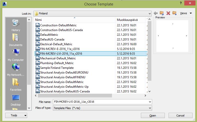Click the RTE icon of DefaultMetric
Viewport: 197px width, 122px height.
click(x=38, y=35)
